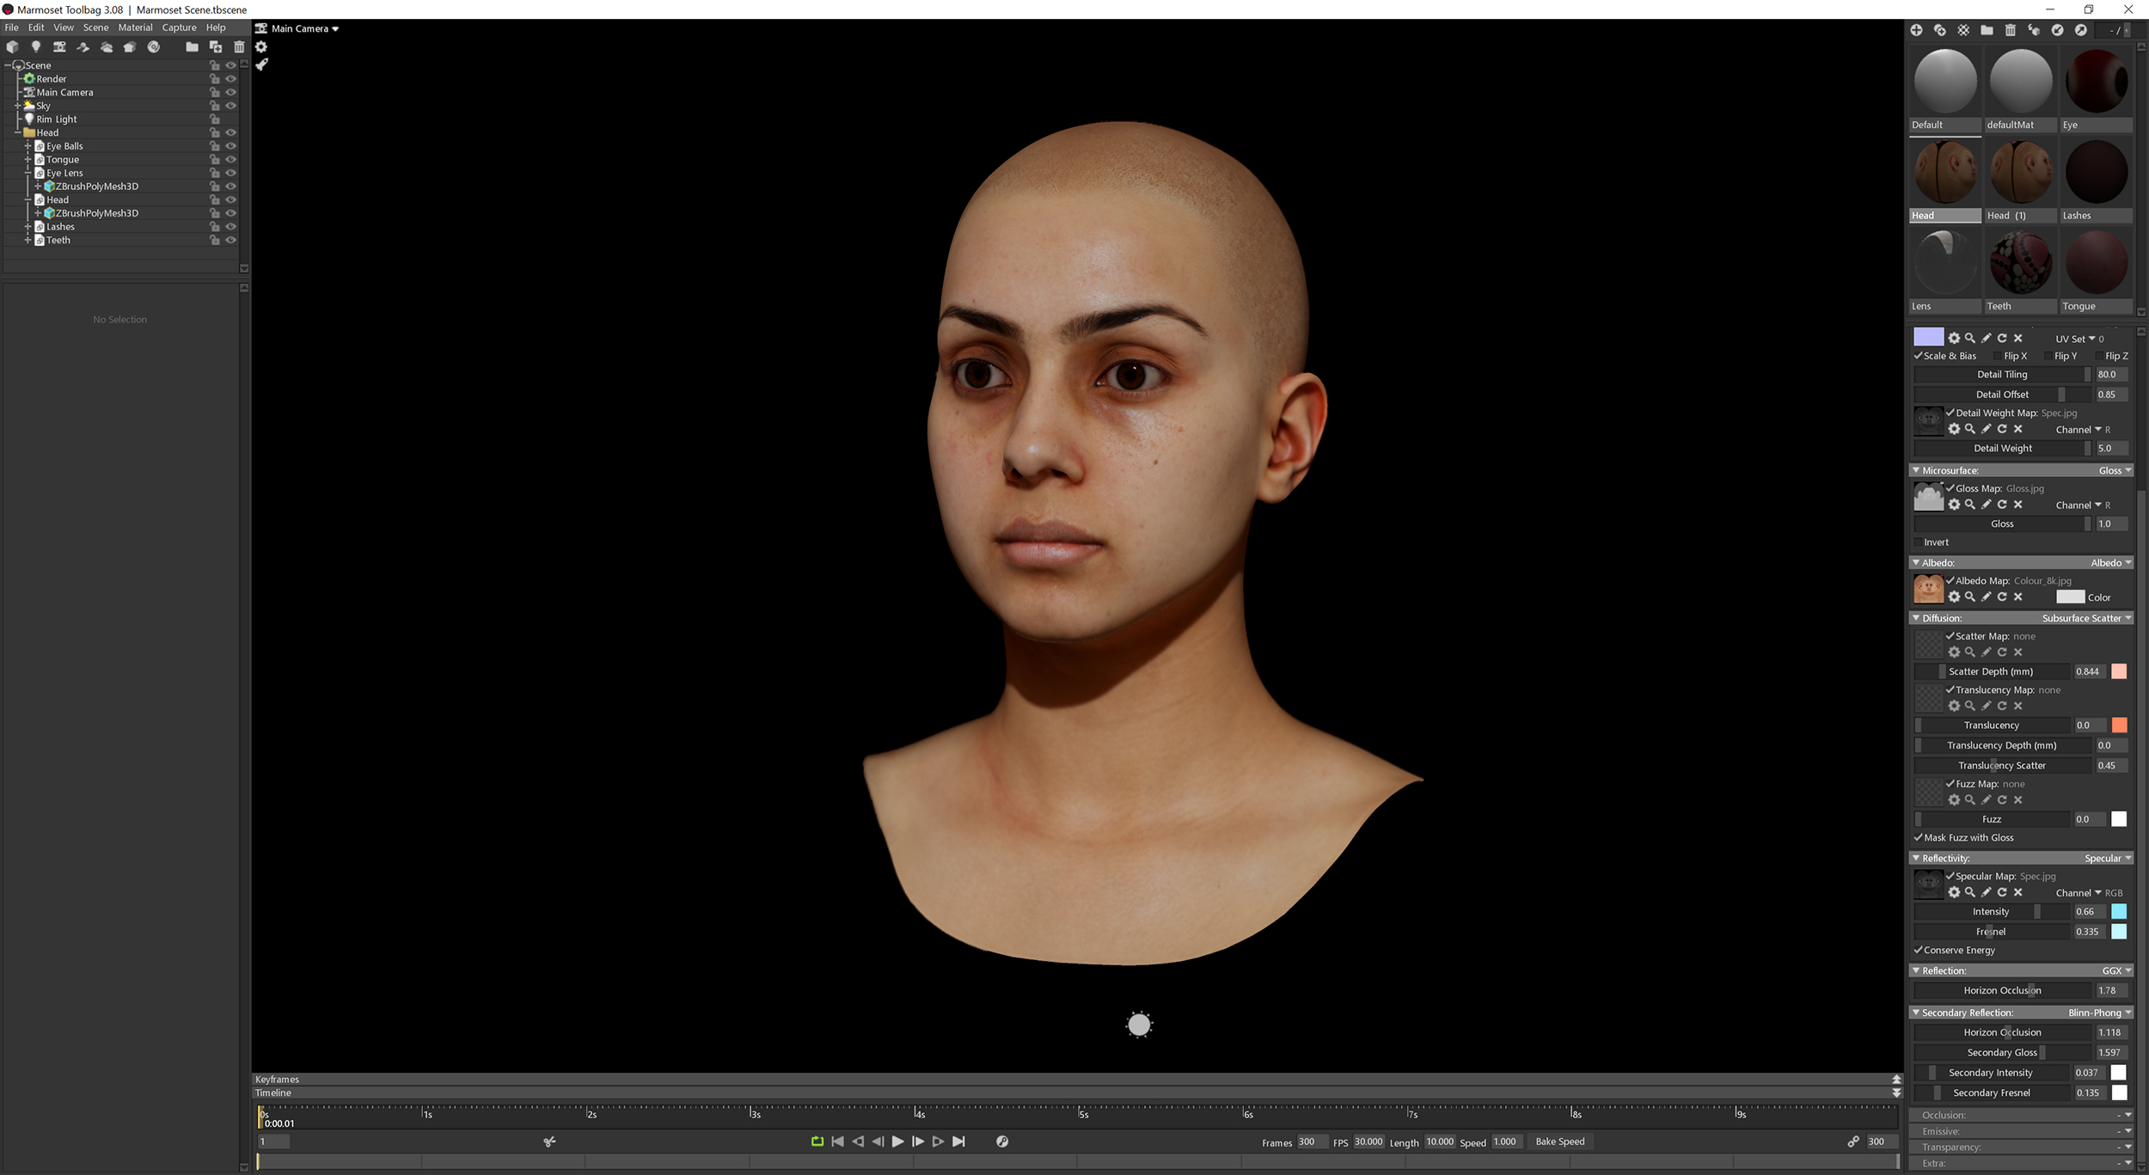Create a new material with the plus icon
Screen dimensions: 2149x1175
1918,30
